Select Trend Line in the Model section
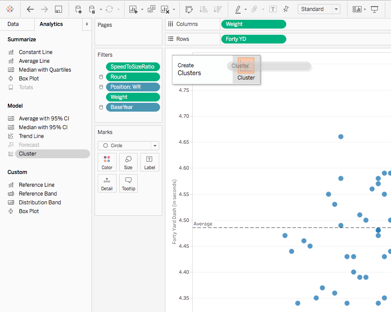The width and height of the screenshot is (391, 312). pos(32,136)
